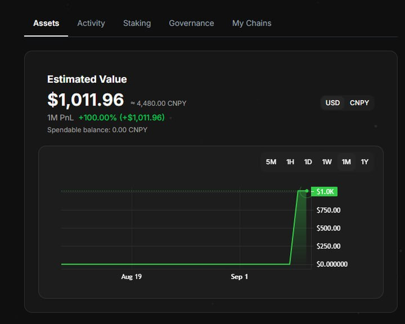Click the Sep 1 axis label
Screen dimensions: 405x324
(239, 277)
